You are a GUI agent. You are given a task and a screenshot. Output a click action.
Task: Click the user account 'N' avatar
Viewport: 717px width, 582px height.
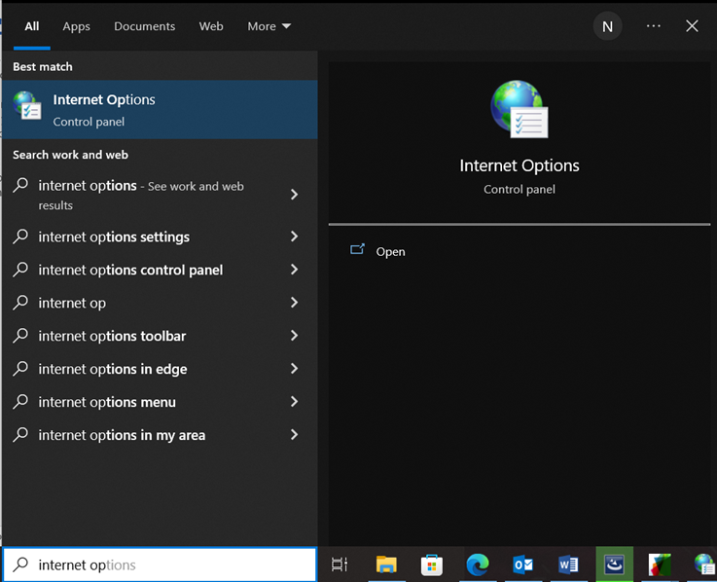[607, 26]
